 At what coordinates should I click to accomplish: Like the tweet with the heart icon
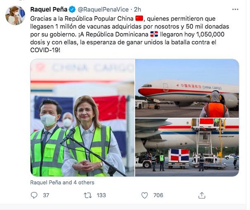tap(144, 195)
